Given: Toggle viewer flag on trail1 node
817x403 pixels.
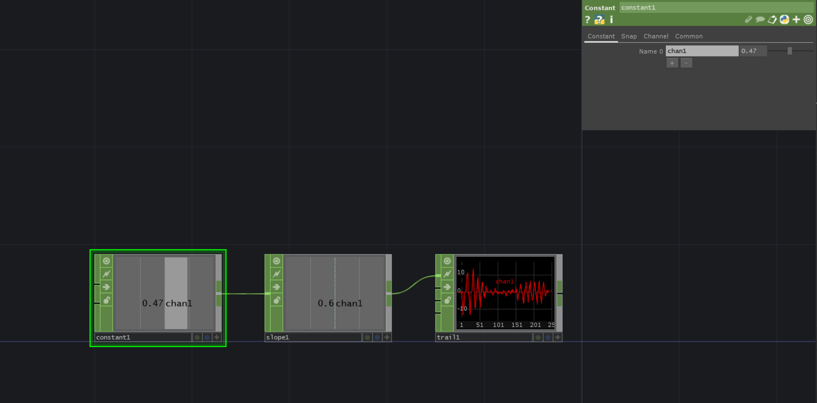Looking at the screenshot, I should 447,261.
